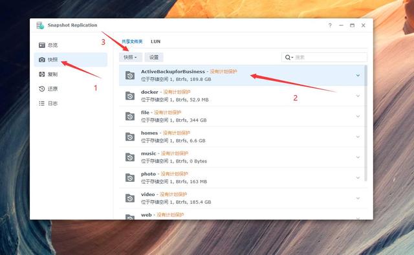The height and width of the screenshot is (255, 414).
Task: Click the folder list vertical scrollbar
Action: (x=365, y=123)
